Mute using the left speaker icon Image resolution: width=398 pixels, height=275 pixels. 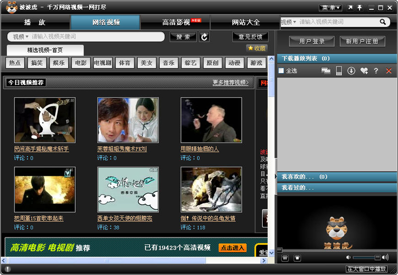348,257
